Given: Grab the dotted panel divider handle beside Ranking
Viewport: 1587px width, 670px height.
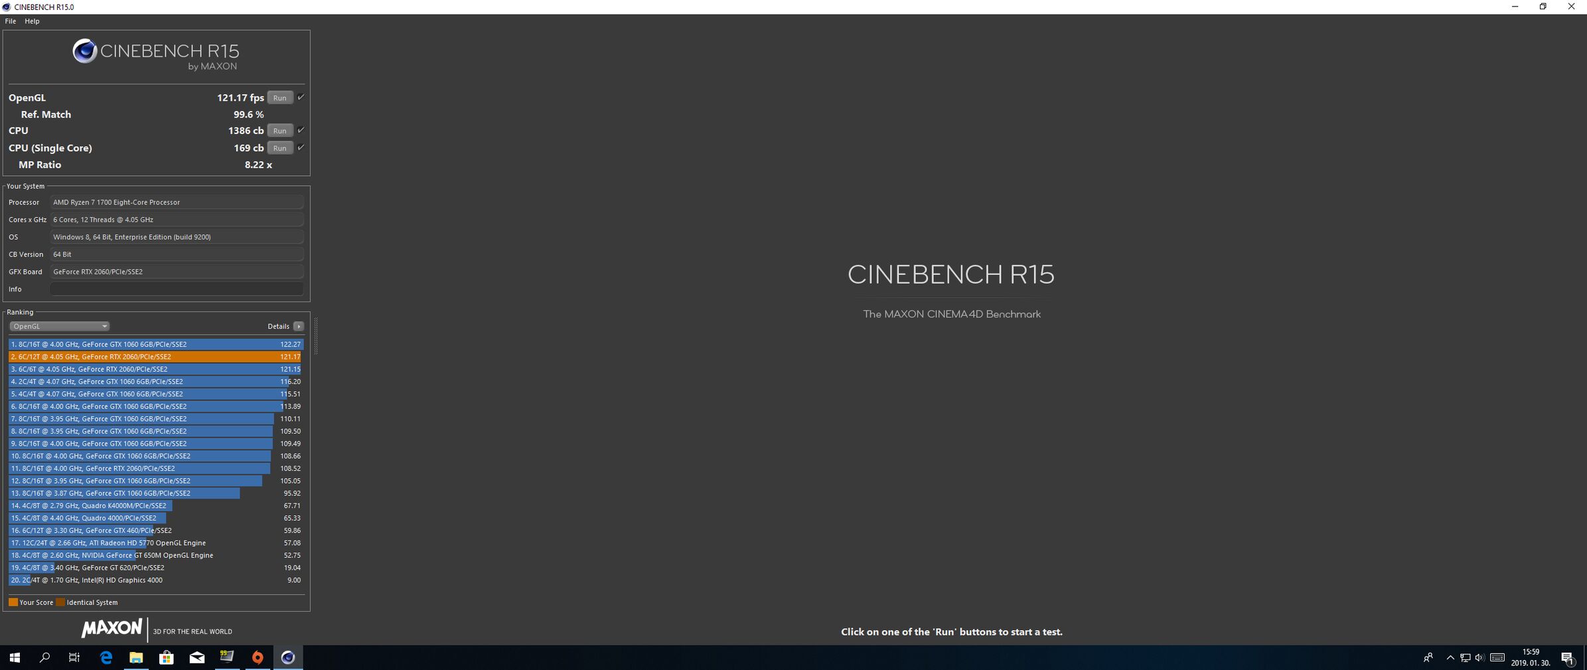Looking at the screenshot, I should click(316, 336).
